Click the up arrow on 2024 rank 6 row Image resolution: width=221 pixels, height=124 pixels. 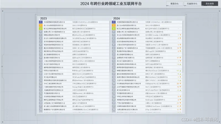180,38
